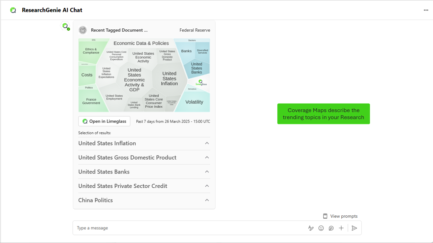Click the Federal Reserve label text
433x243 pixels.
click(195, 30)
